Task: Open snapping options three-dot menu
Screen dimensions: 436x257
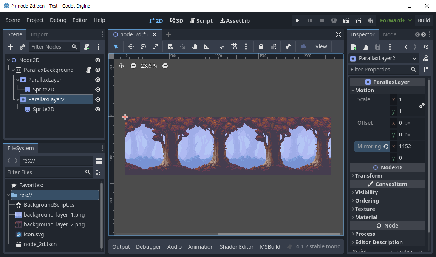Action: click(x=246, y=46)
